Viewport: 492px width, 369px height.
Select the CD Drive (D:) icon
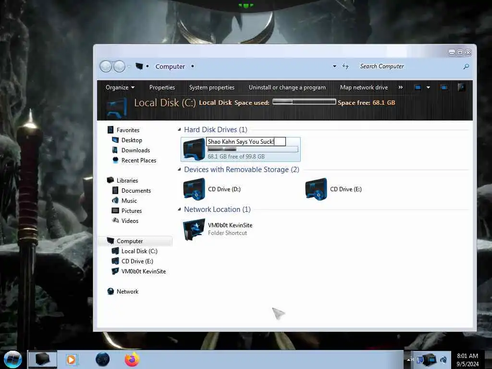click(194, 189)
